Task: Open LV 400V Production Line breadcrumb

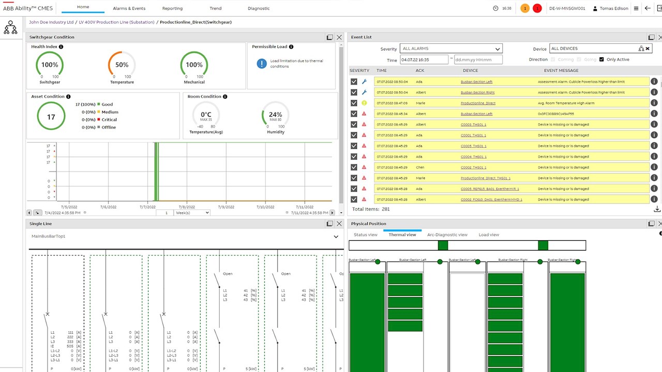Action: tap(116, 22)
